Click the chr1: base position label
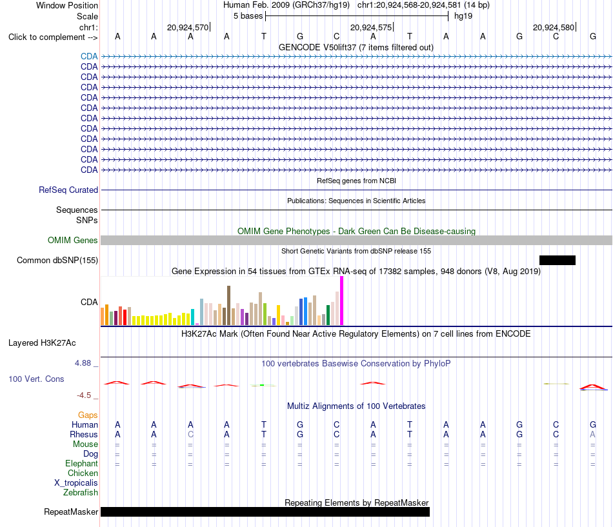Viewport: 613px width, 527px height. point(88,27)
